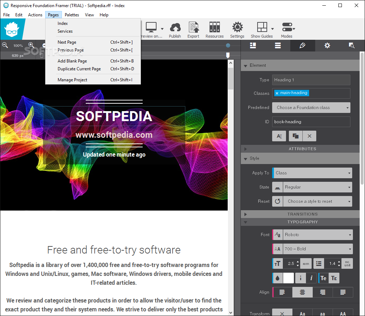365x316 pixels.
Task: Justify the text alignment
Action: pos(343,292)
